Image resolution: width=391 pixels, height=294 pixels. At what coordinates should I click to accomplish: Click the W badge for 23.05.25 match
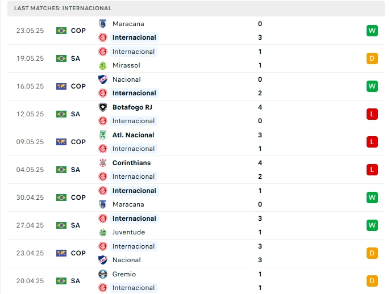372,31
